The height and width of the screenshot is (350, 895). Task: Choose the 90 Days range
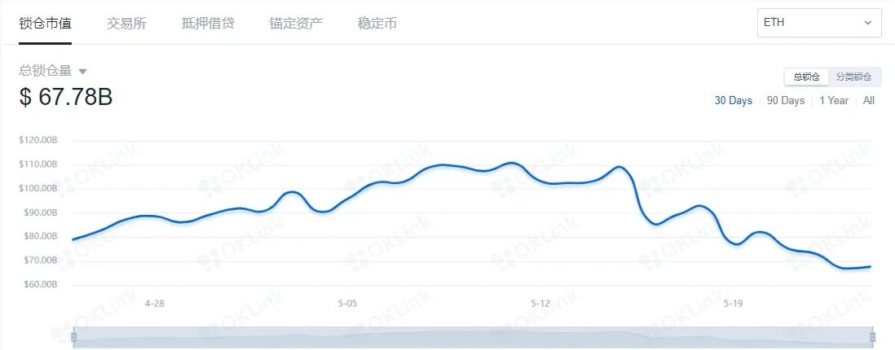tap(786, 101)
